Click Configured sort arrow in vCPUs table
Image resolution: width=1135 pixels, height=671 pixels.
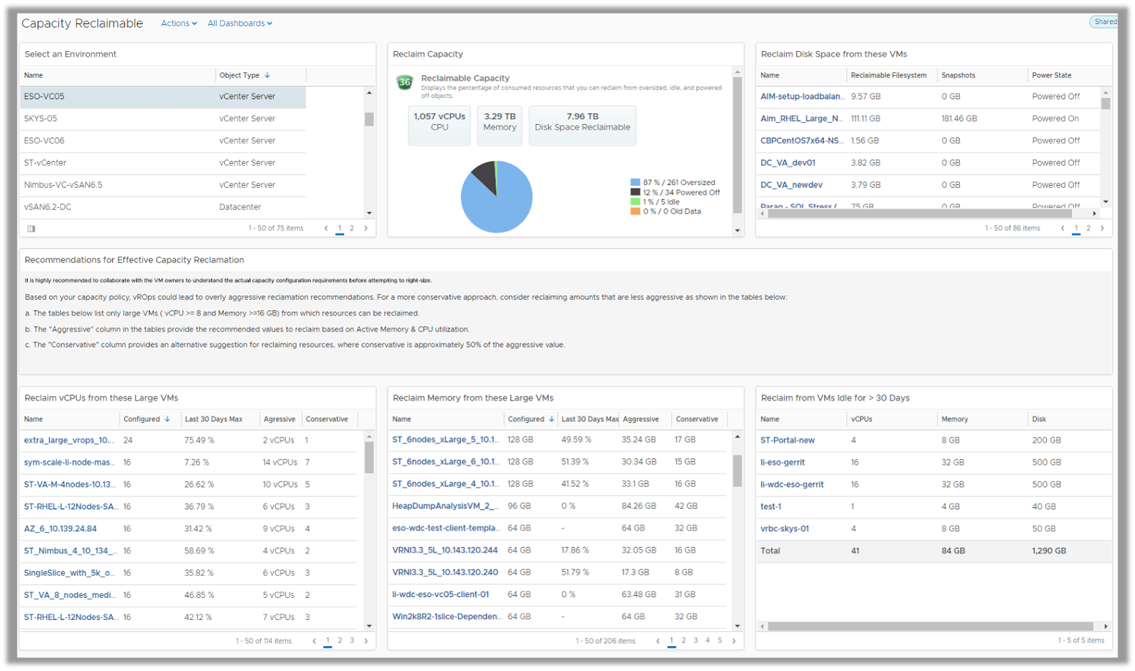(168, 419)
